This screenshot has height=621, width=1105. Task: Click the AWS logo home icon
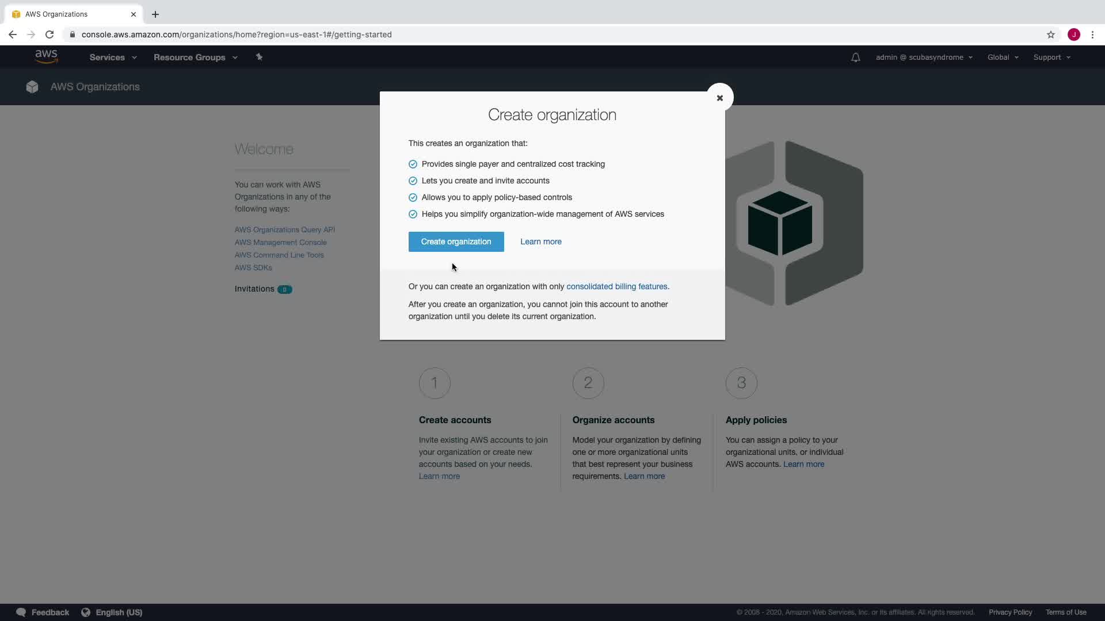coord(46,56)
